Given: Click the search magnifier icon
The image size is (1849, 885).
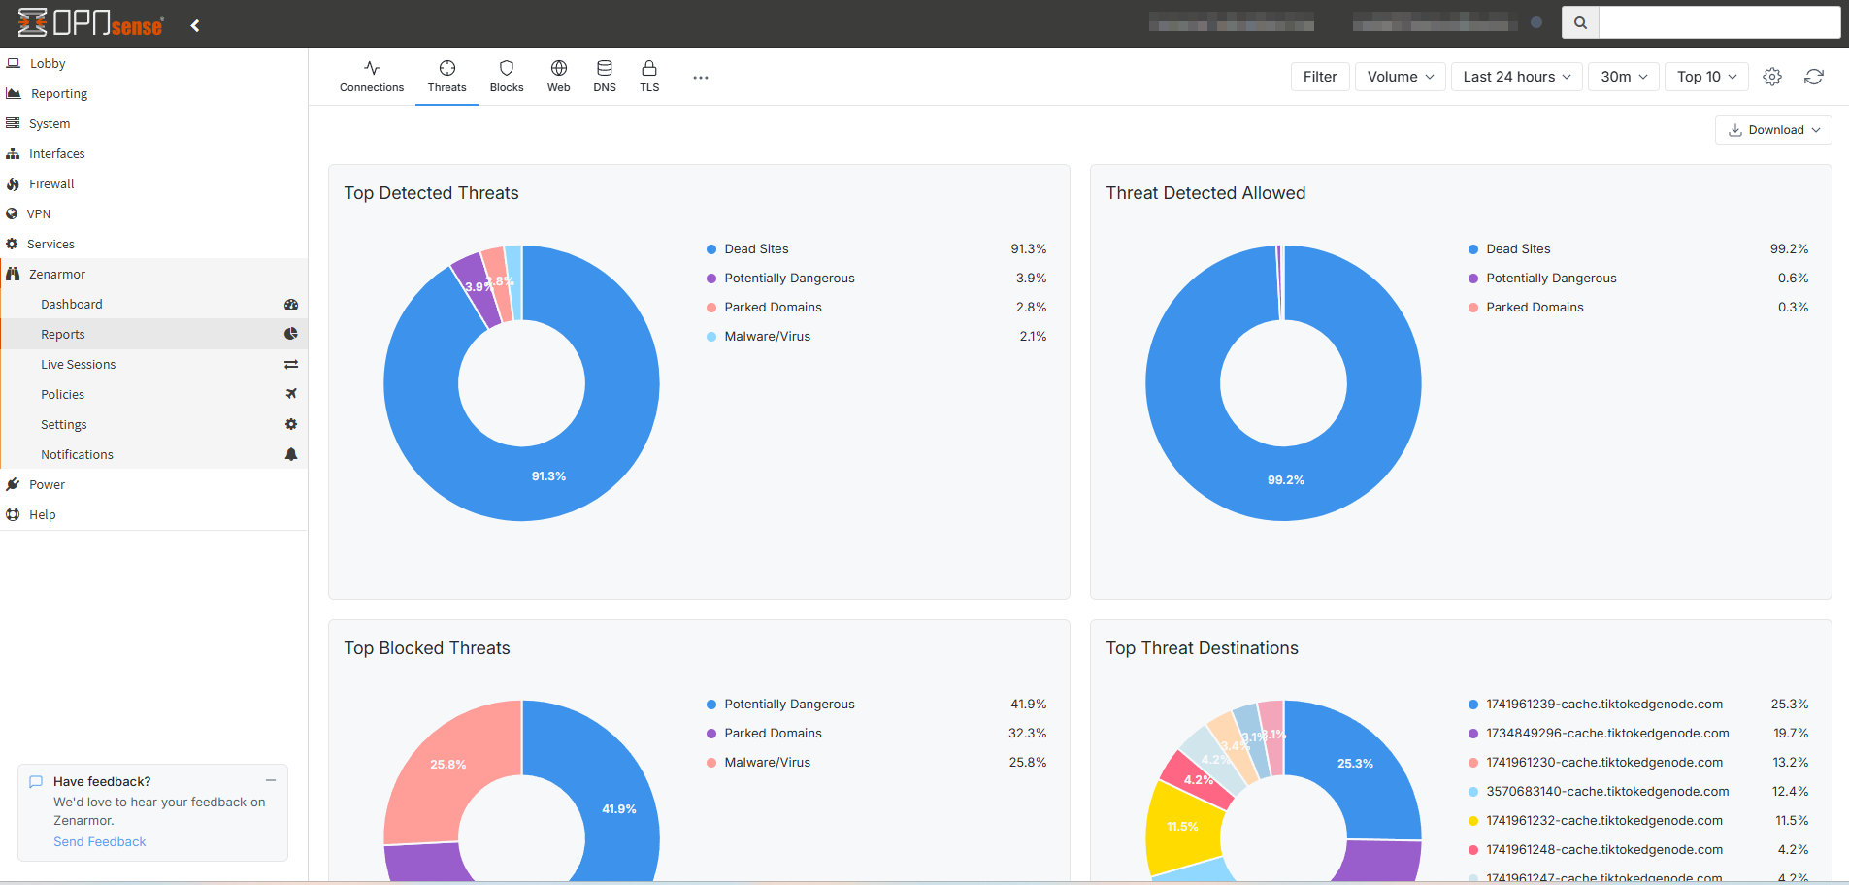Looking at the screenshot, I should pyautogui.click(x=1580, y=22).
